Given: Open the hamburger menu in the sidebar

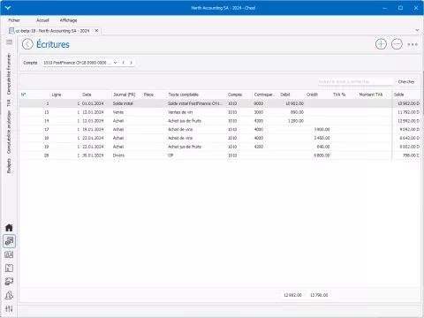Looking at the screenshot, I should pos(9,42).
